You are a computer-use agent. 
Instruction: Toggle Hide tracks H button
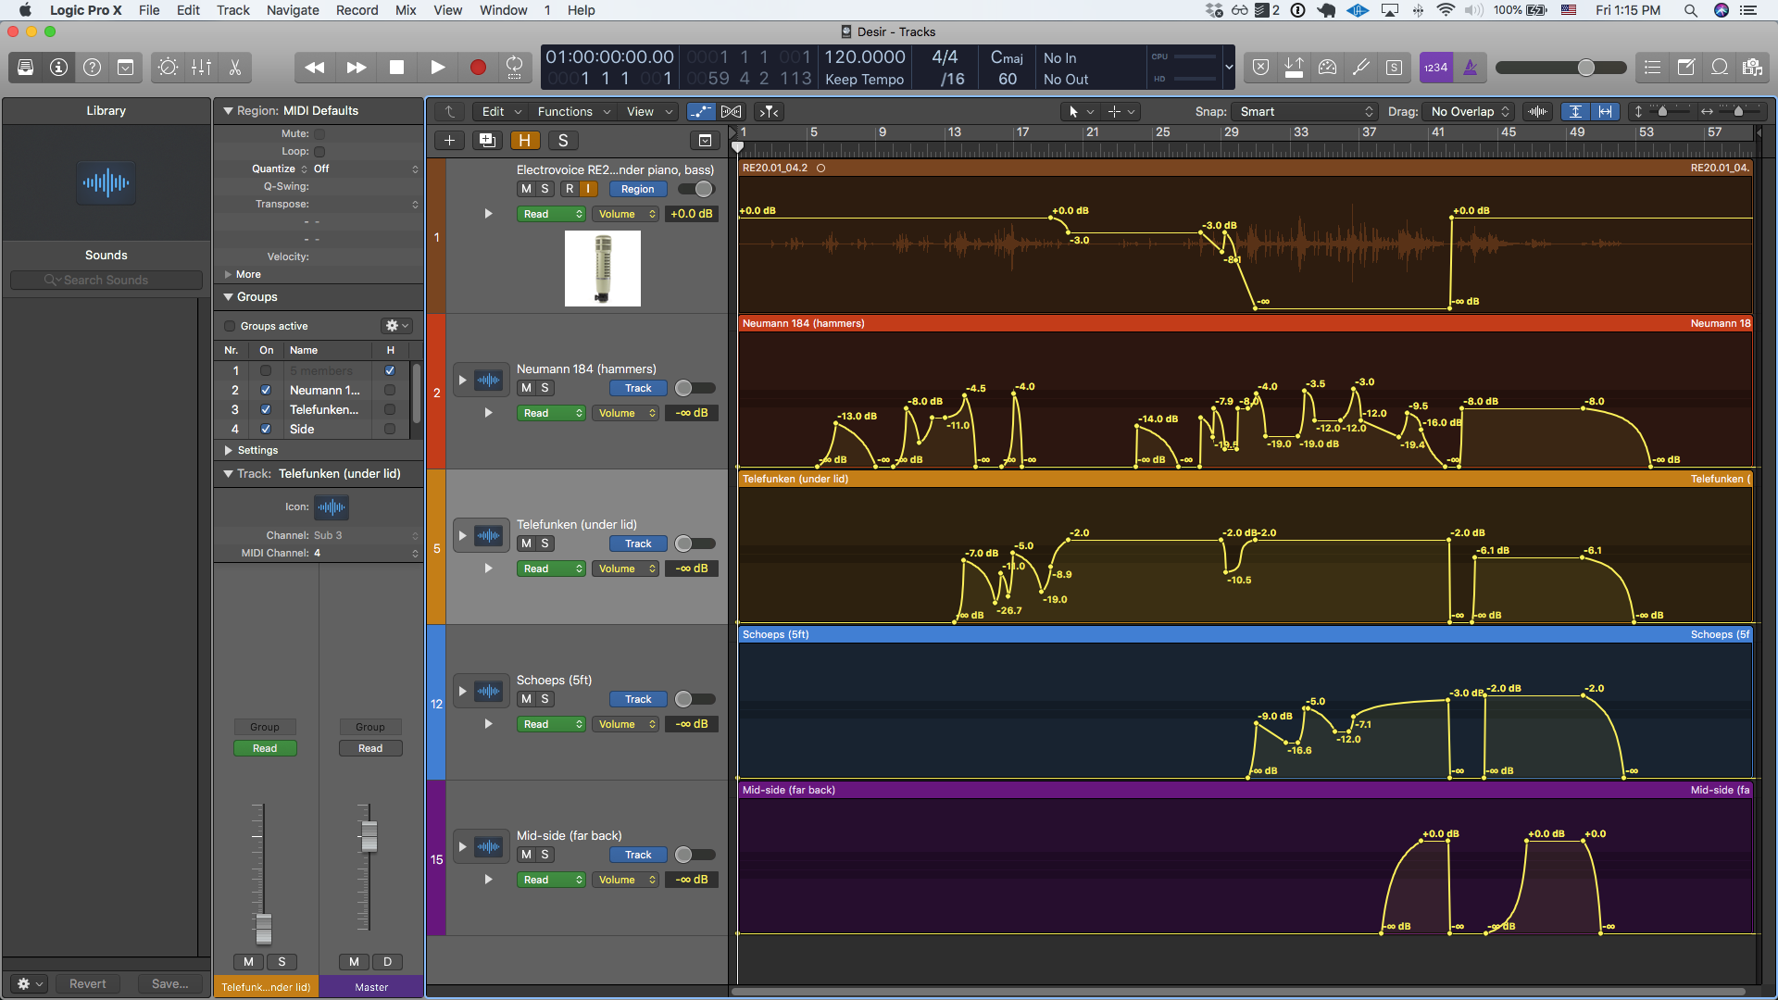coord(525,141)
